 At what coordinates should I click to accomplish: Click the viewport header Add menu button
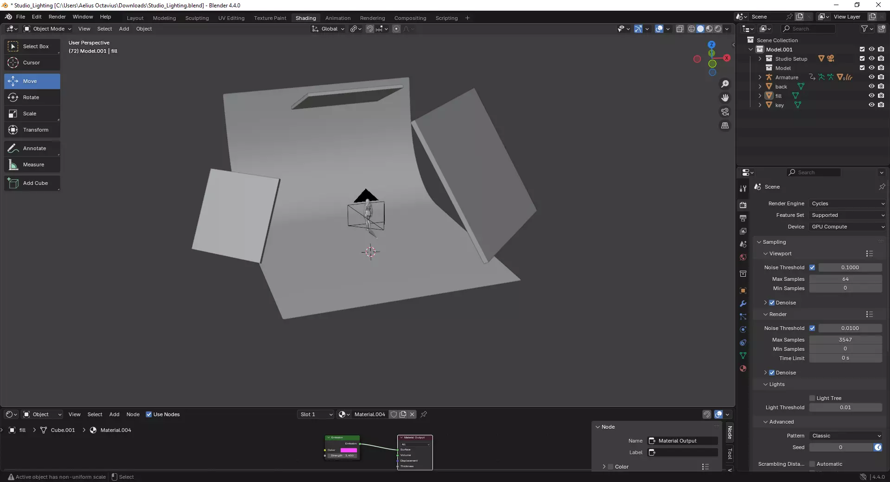pyautogui.click(x=124, y=29)
